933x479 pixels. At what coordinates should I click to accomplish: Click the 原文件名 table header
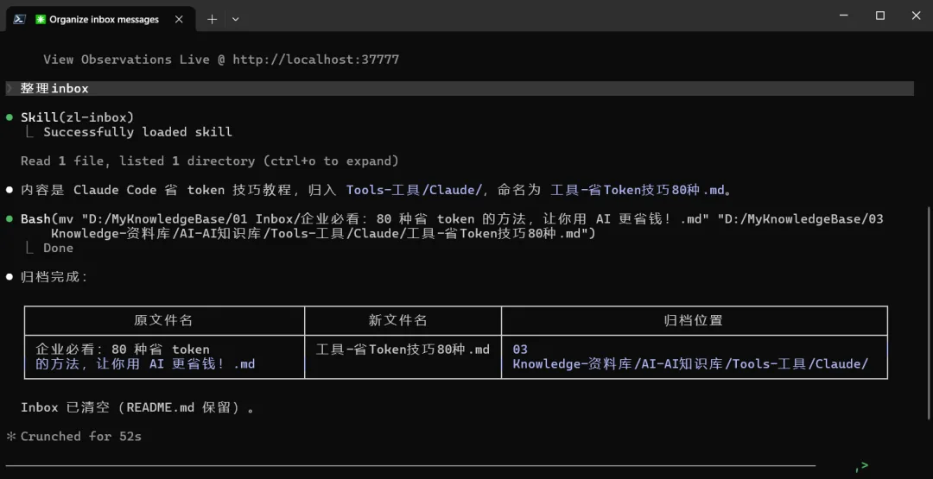click(x=163, y=320)
